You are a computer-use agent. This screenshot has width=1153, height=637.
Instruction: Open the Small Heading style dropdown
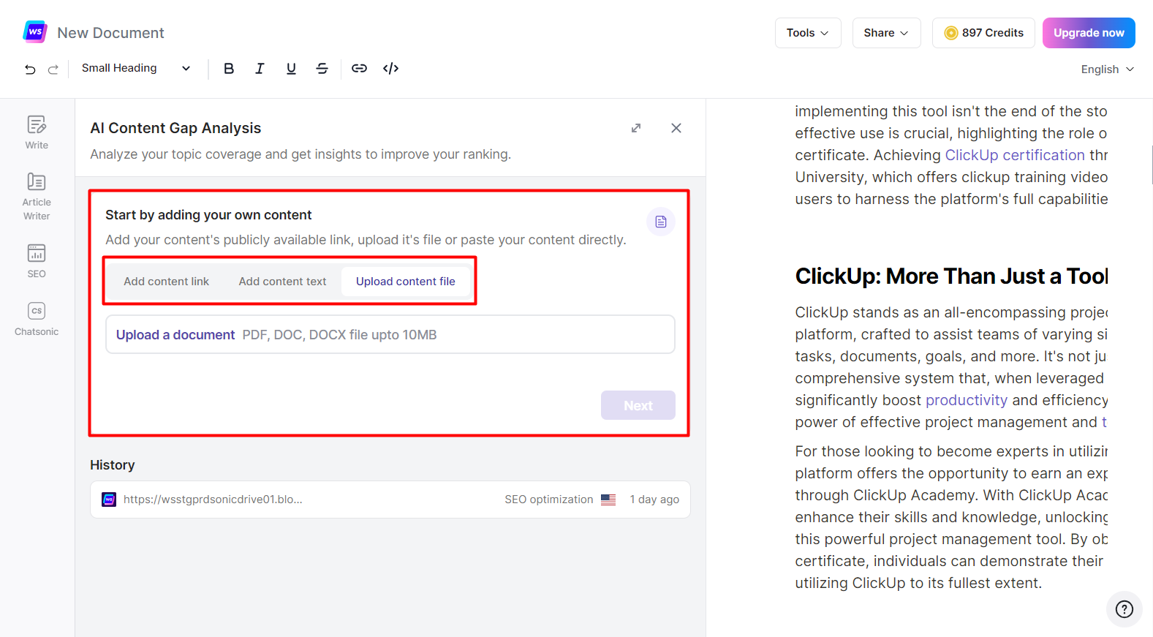136,68
